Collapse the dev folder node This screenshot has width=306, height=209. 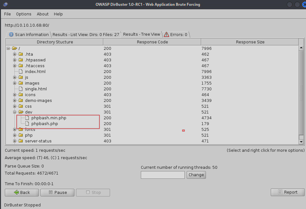click(15, 112)
